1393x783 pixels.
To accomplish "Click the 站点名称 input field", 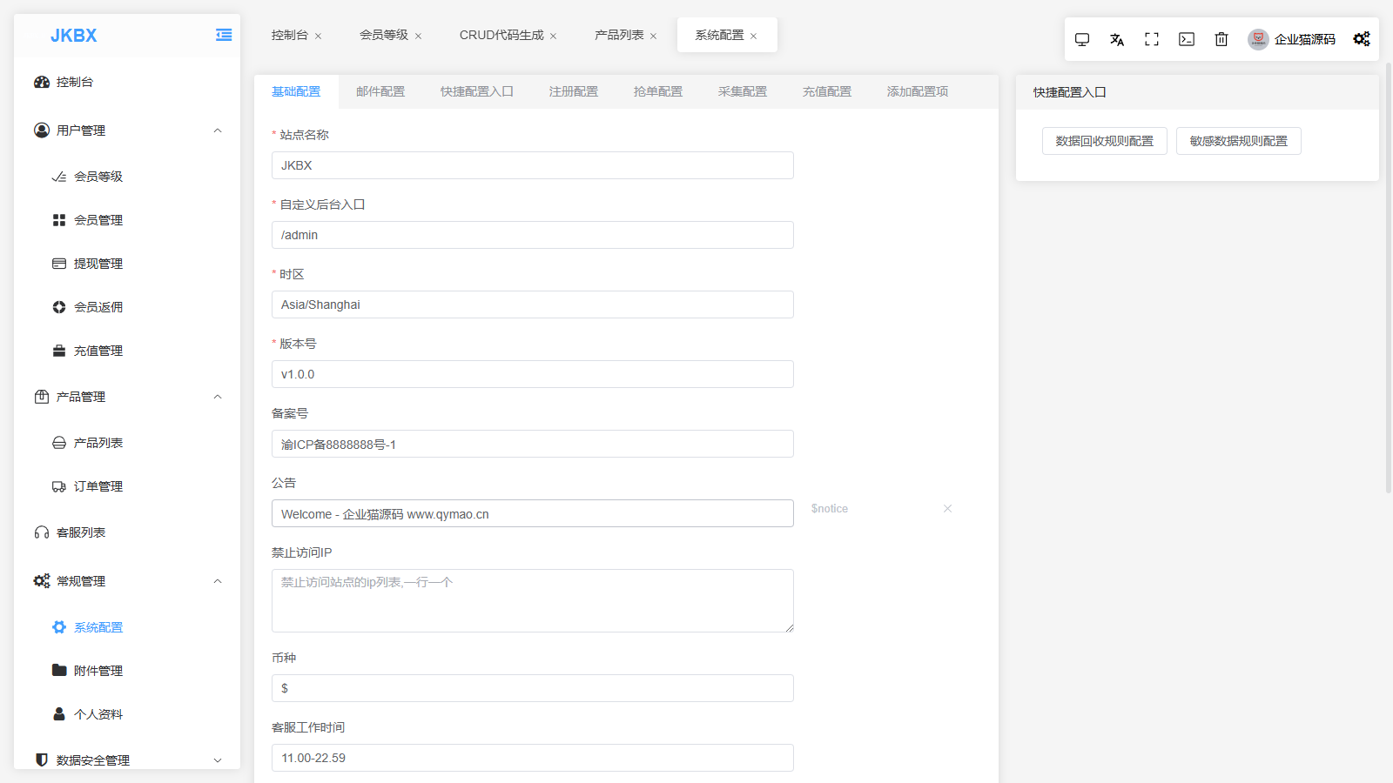I will 532,165.
